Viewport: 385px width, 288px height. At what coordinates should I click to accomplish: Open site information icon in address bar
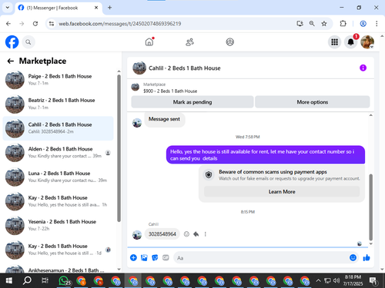52,24
